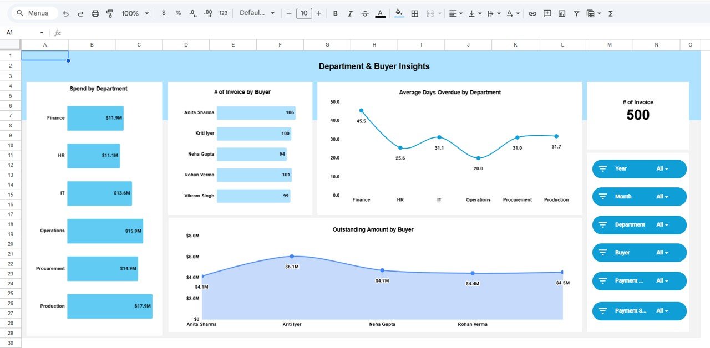This screenshot has width=710, height=348.
Task: Open the text color picker
Action: click(380, 13)
